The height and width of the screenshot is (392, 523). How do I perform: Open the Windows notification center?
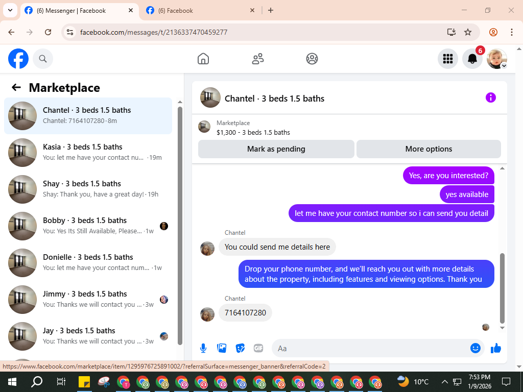506,382
